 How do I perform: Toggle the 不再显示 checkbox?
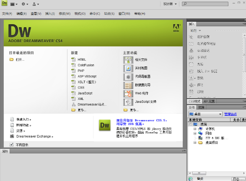[11, 145]
